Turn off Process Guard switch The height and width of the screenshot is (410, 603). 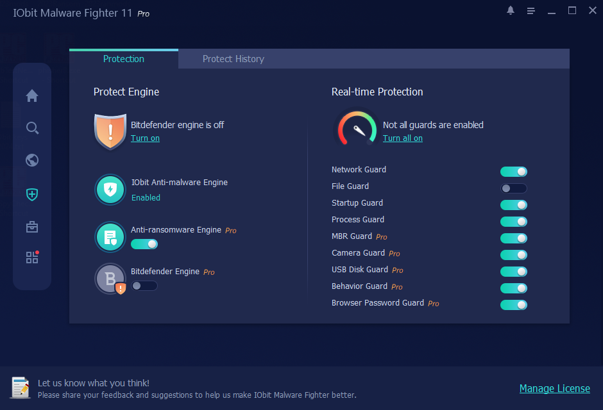[x=513, y=222]
